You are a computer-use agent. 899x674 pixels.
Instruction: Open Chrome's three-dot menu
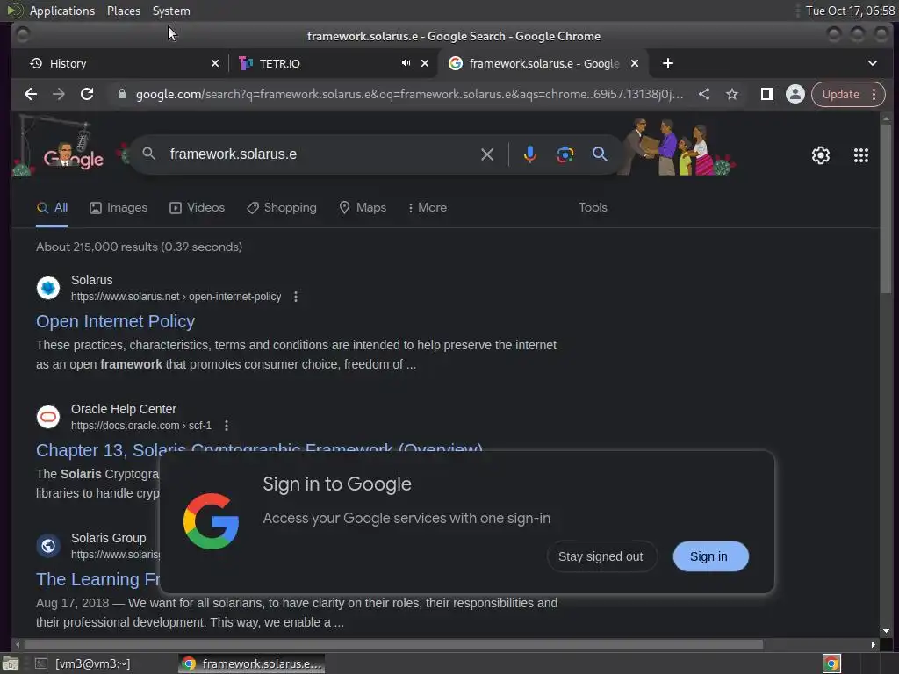(x=874, y=94)
